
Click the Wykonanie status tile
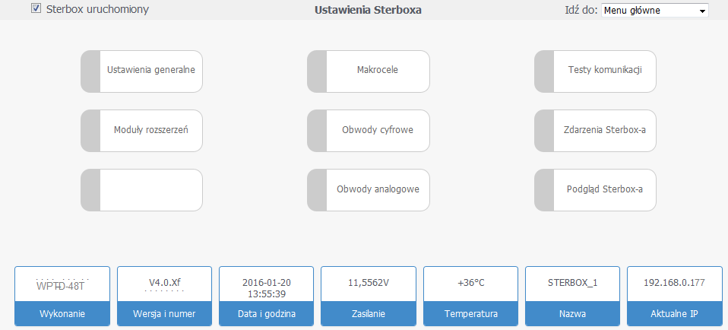[x=62, y=297]
